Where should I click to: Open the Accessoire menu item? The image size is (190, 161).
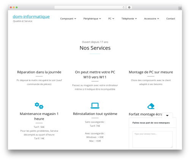click(150, 19)
